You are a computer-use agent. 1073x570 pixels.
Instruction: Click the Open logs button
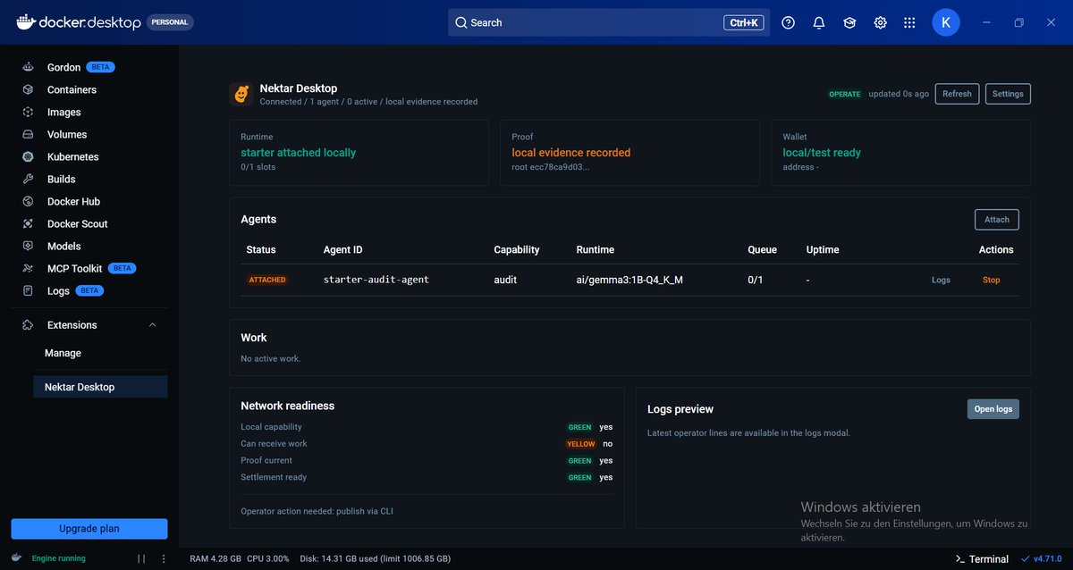[993, 409]
